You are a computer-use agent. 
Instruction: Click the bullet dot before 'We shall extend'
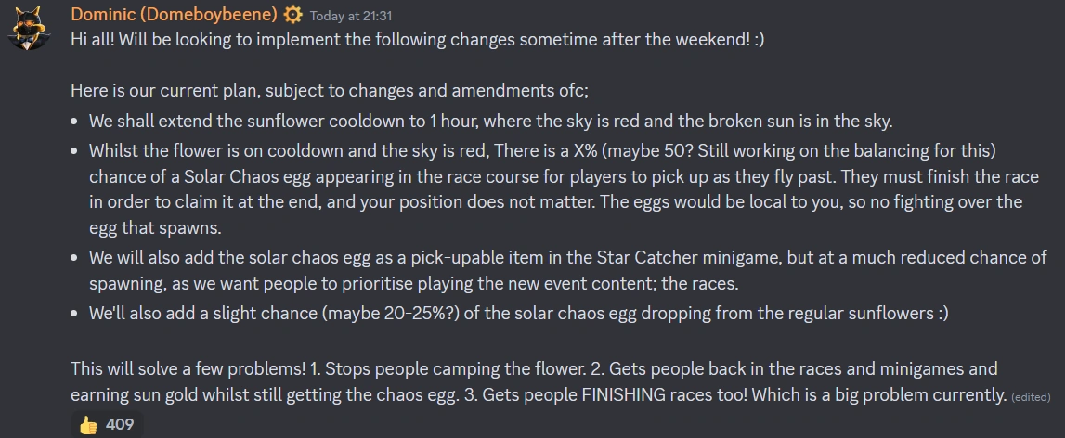click(75, 122)
